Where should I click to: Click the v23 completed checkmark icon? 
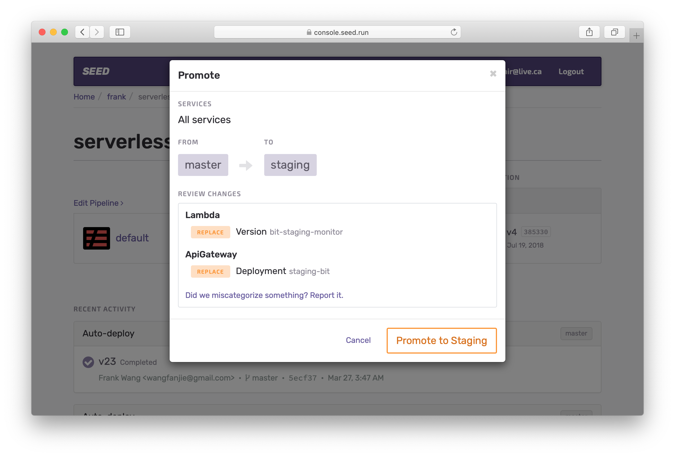[x=88, y=362]
